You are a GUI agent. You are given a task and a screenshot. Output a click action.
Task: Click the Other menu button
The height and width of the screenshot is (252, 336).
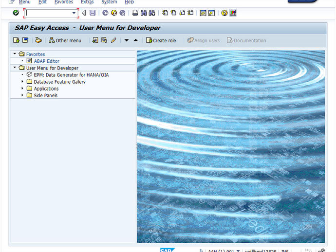pos(65,40)
